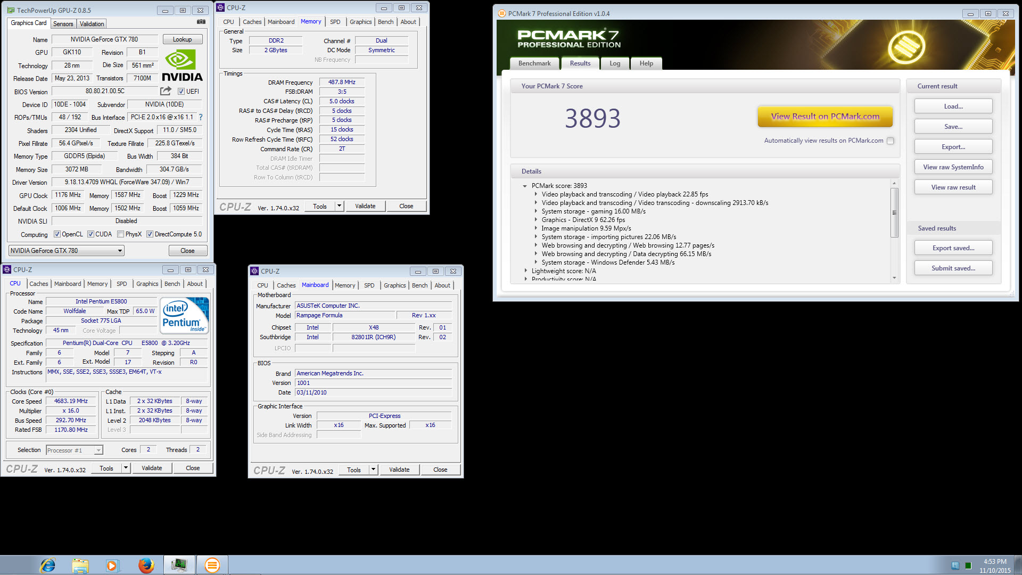Expand Graphics DirectX 9 detail row
This screenshot has height=575, width=1022.
pos(536,220)
